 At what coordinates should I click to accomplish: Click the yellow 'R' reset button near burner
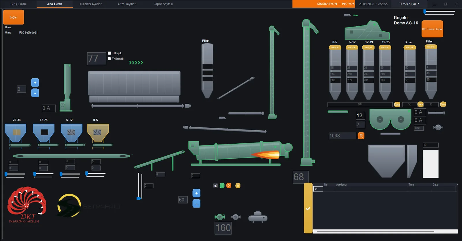pos(238,186)
